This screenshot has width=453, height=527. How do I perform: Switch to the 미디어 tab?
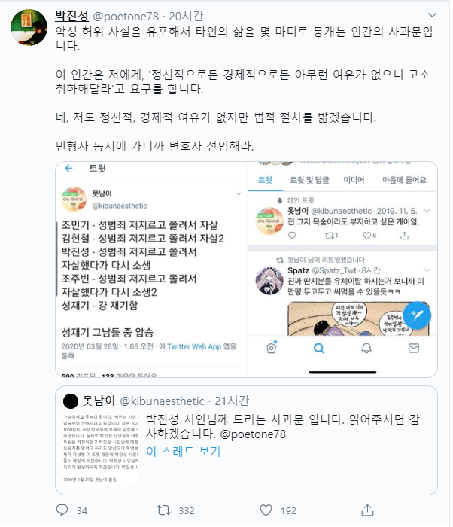click(354, 180)
